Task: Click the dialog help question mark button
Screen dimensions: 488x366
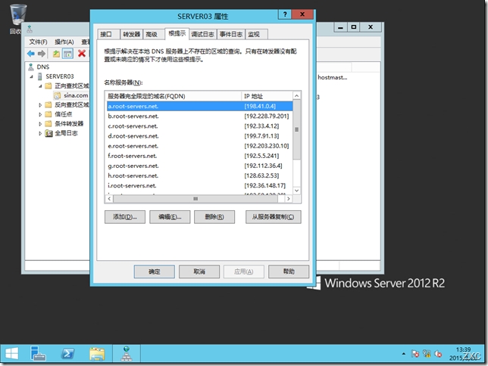Action: [284, 14]
